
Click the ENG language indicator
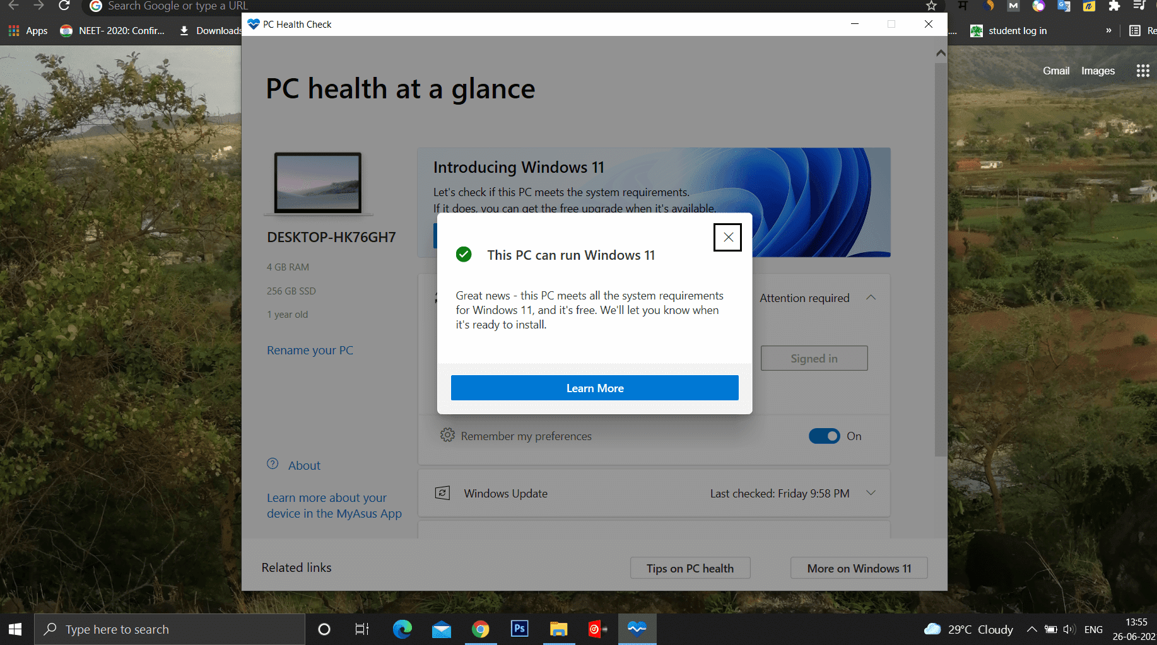1093,629
